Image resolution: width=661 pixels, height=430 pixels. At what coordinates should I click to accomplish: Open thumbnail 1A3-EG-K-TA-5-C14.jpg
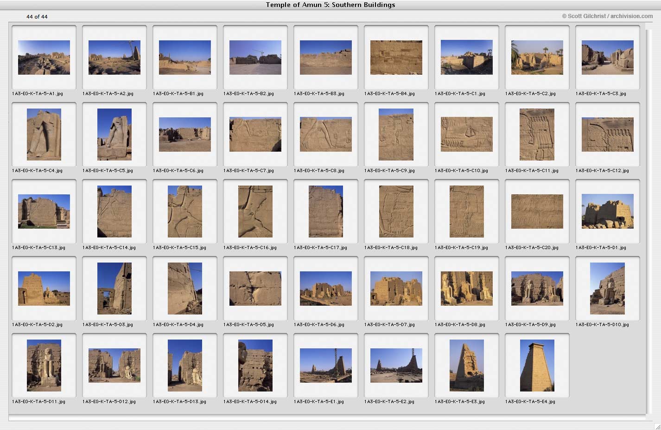pyautogui.click(x=114, y=212)
